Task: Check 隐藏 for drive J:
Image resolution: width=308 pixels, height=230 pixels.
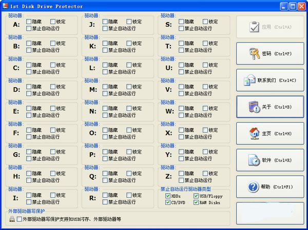Action: (105, 22)
